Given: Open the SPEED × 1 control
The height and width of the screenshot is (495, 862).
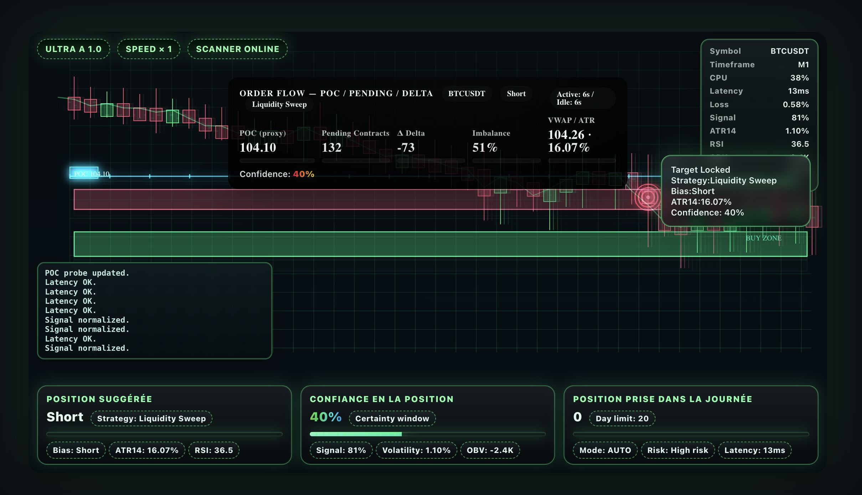Looking at the screenshot, I should (148, 49).
